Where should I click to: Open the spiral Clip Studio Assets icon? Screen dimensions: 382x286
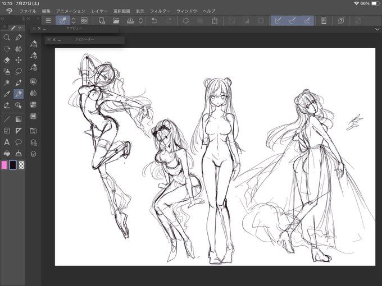coord(84,21)
